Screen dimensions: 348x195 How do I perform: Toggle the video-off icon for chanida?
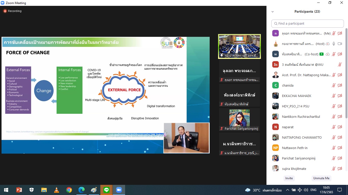(x=340, y=85)
